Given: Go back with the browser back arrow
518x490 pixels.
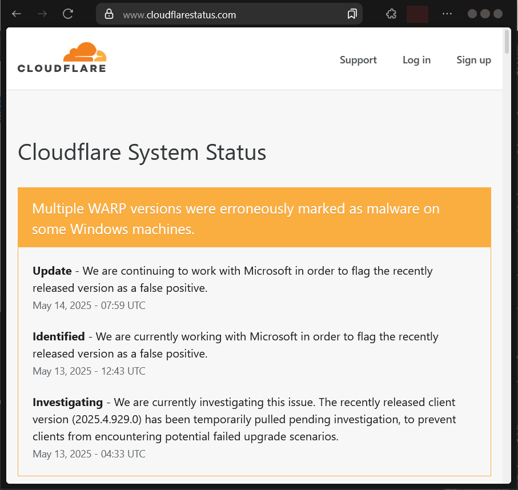Looking at the screenshot, I should (17, 14).
